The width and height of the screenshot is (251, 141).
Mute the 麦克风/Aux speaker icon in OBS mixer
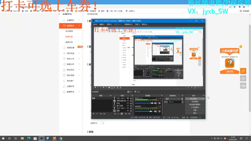156,103
